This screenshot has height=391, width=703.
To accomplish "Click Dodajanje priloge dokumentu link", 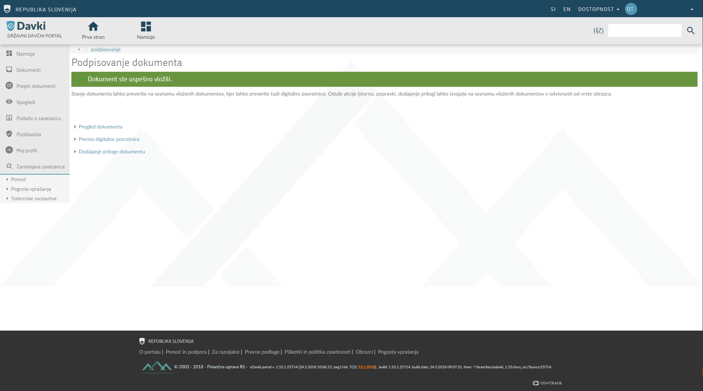I will point(112,152).
